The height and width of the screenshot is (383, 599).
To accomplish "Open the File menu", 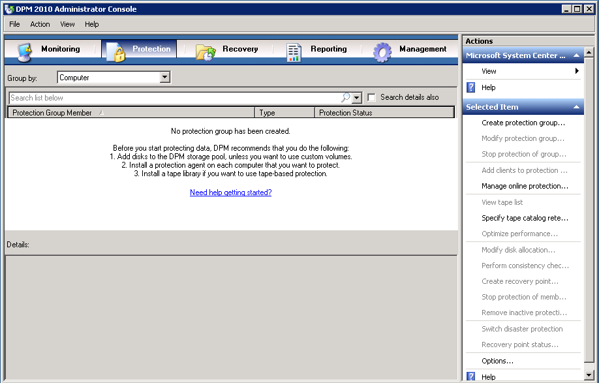I will [14, 24].
